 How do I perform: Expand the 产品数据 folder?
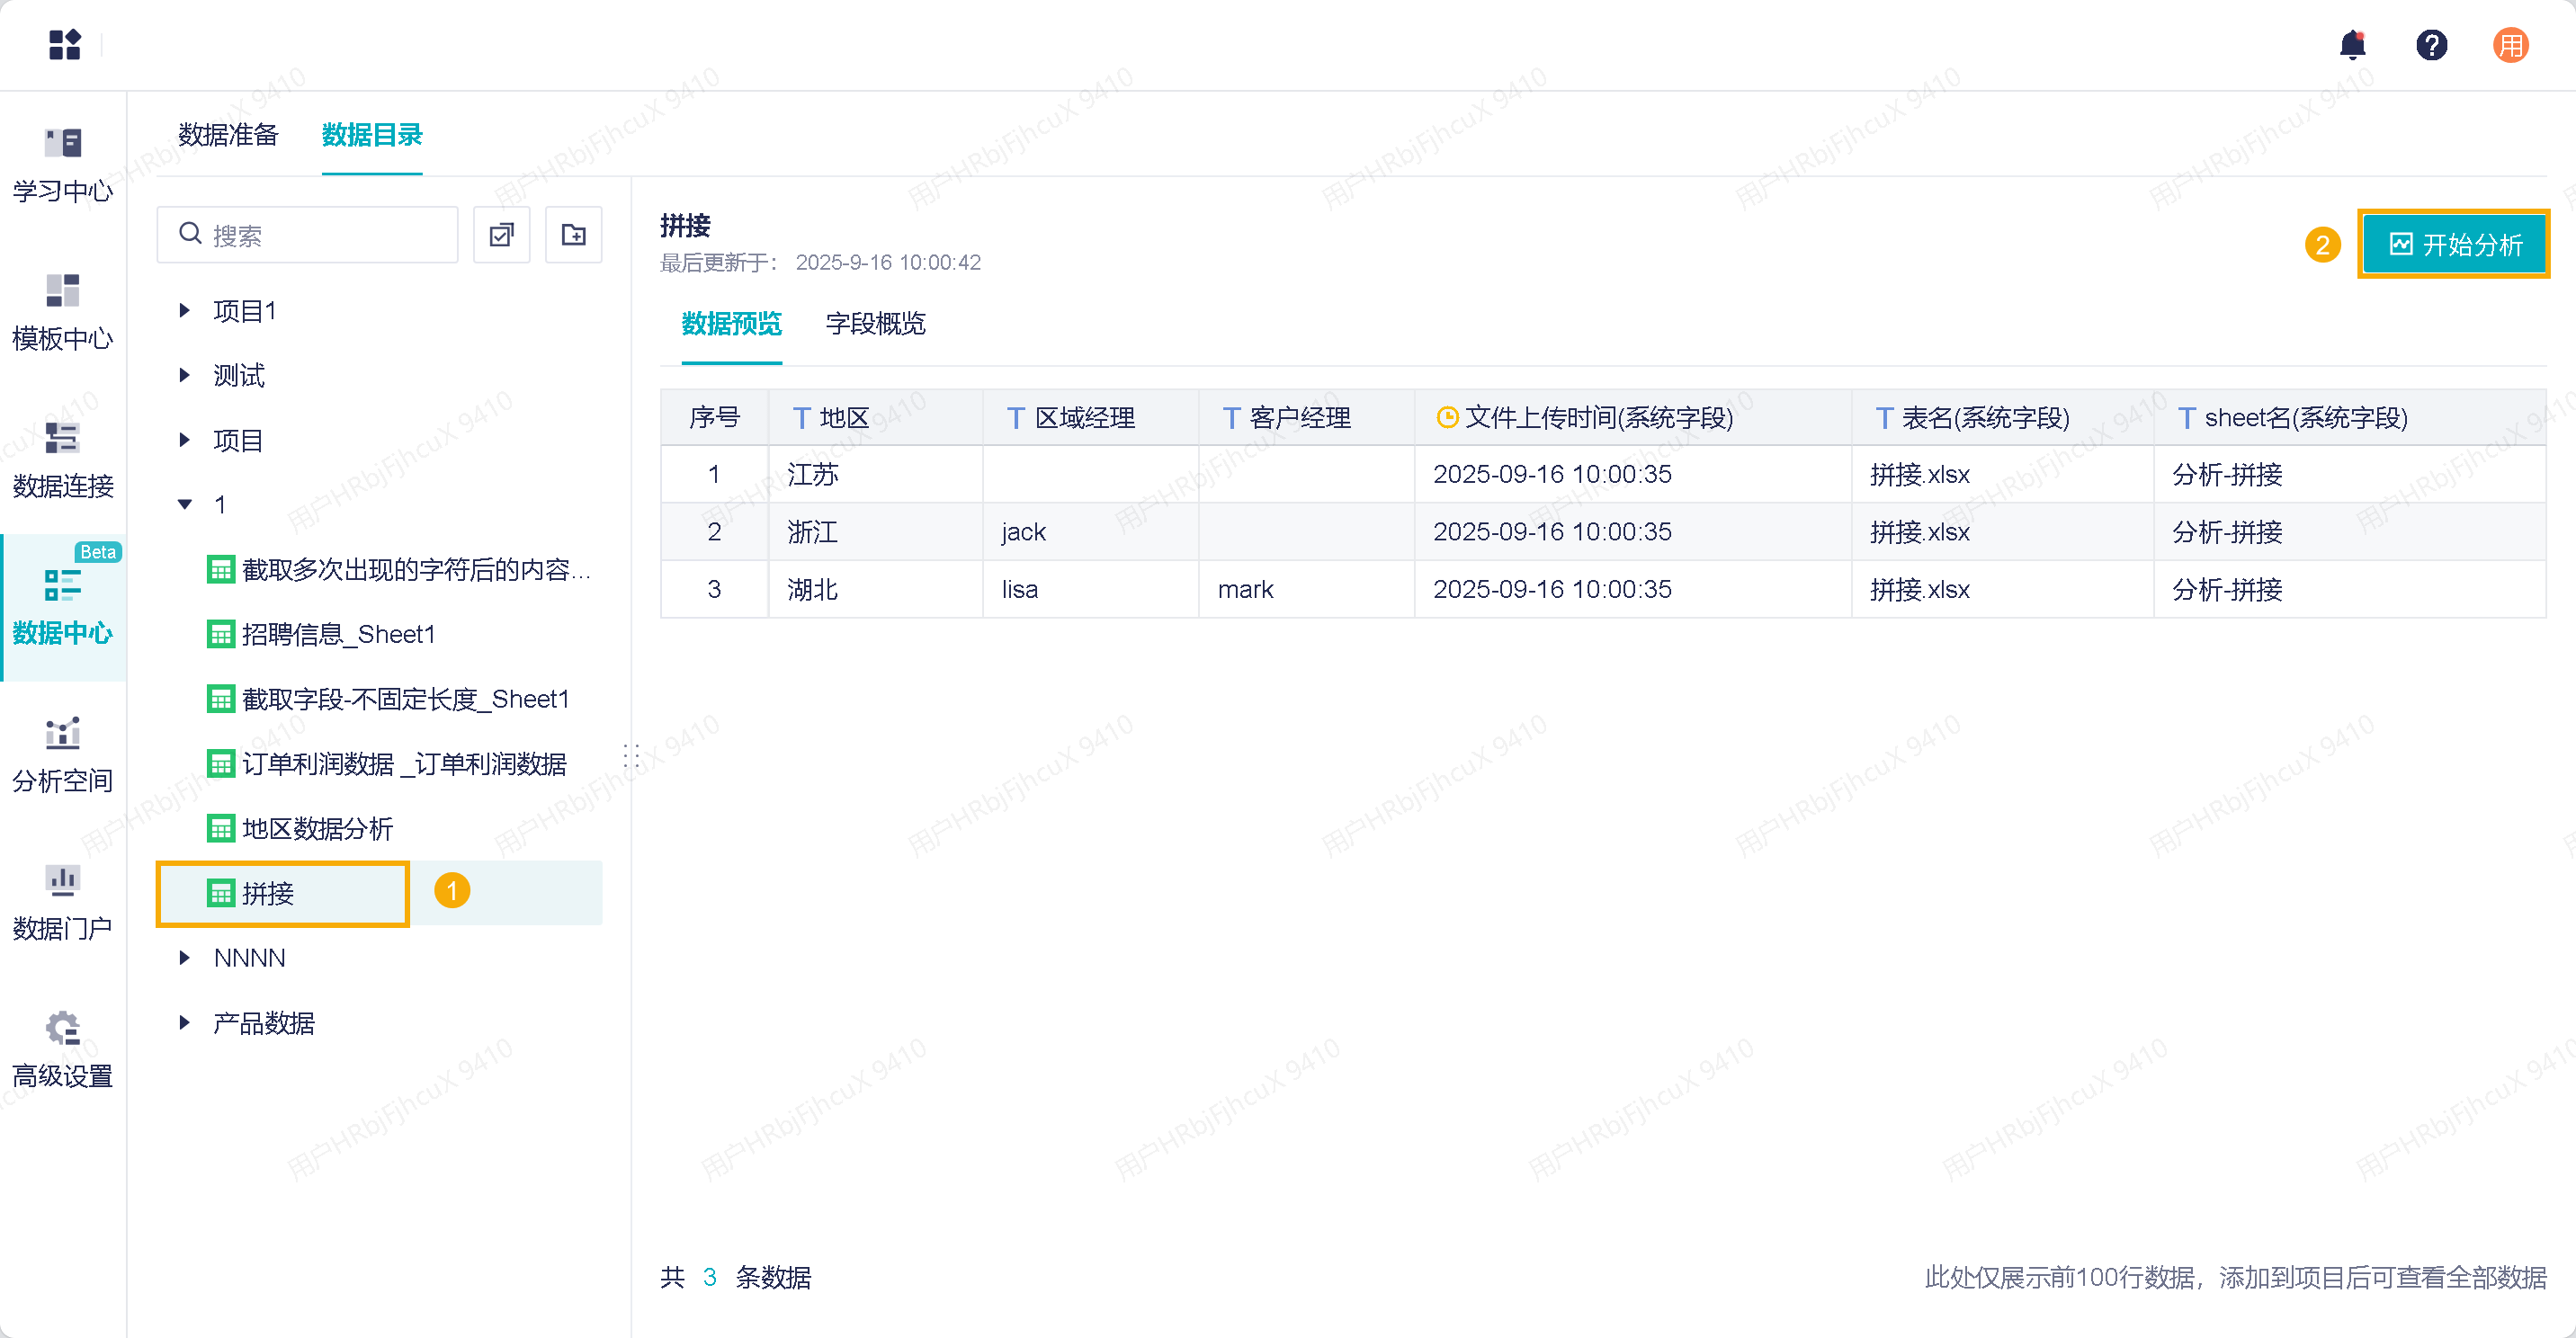click(185, 1023)
